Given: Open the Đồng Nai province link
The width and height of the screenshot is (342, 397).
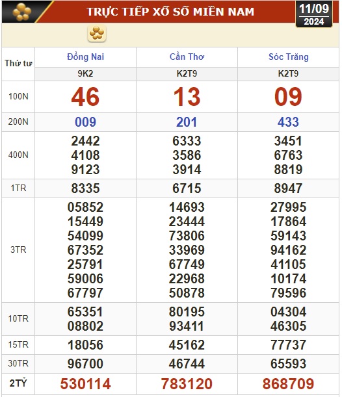Looking at the screenshot, I should [85, 57].
